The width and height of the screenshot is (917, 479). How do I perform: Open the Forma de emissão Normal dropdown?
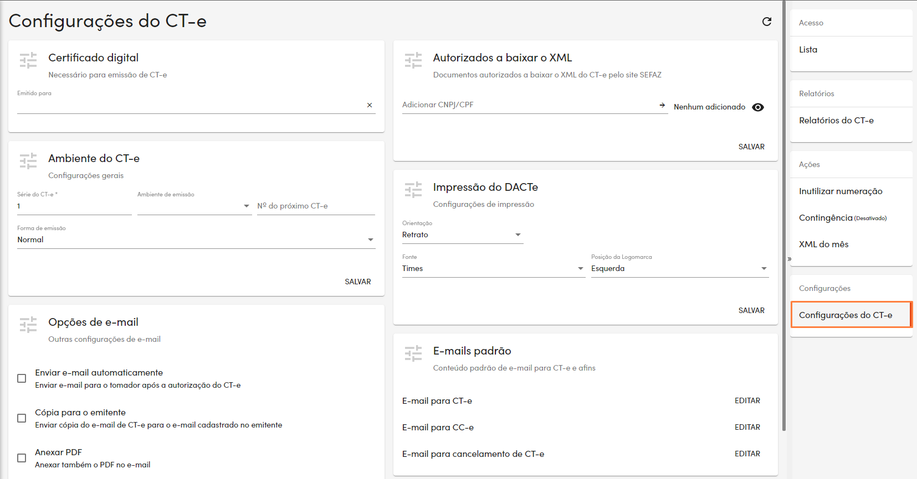pos(196,239)
